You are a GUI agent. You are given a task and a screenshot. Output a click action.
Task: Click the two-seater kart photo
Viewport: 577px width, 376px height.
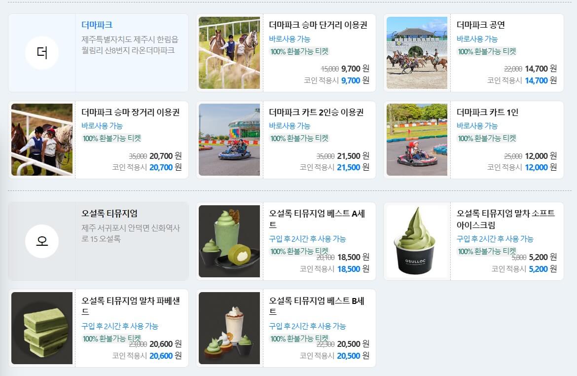(229, 140)
